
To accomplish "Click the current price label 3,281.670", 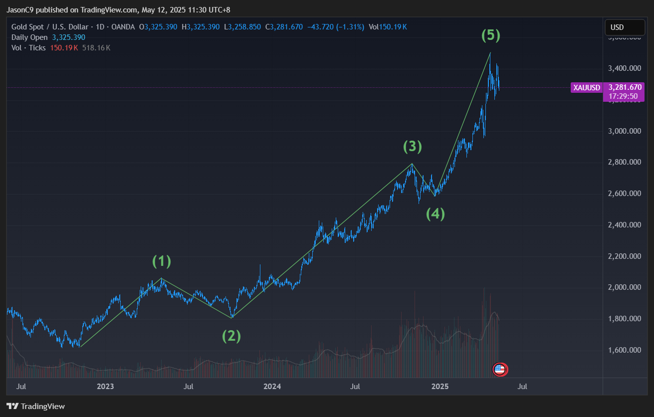I will pyautogui.click(x=626, y=87).
